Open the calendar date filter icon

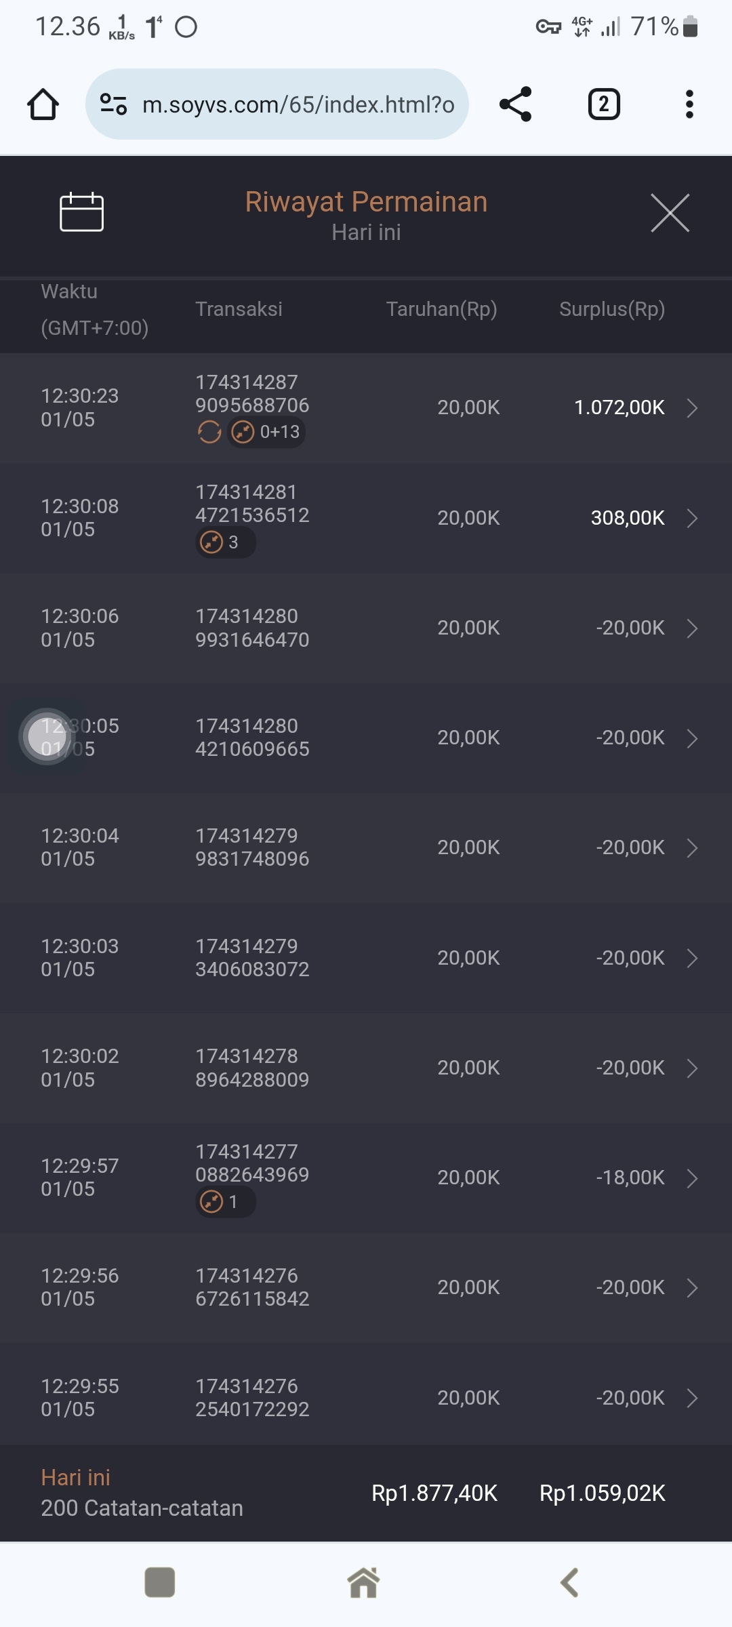pyautogui.click(x=81, y=212)
